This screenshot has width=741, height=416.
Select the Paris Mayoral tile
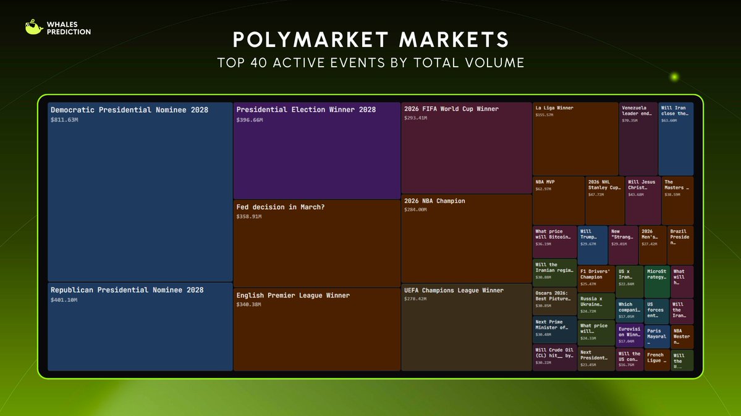pyautogui.click(x=657, y=336)
